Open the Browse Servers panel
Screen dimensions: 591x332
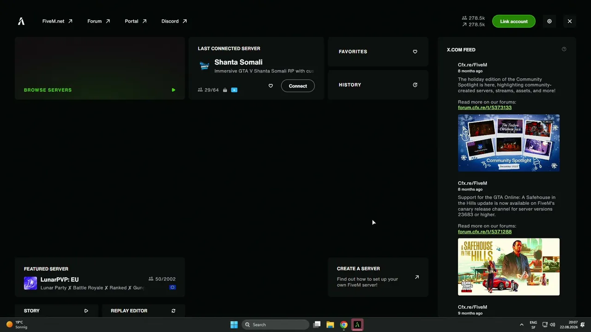tap(100, 68)
